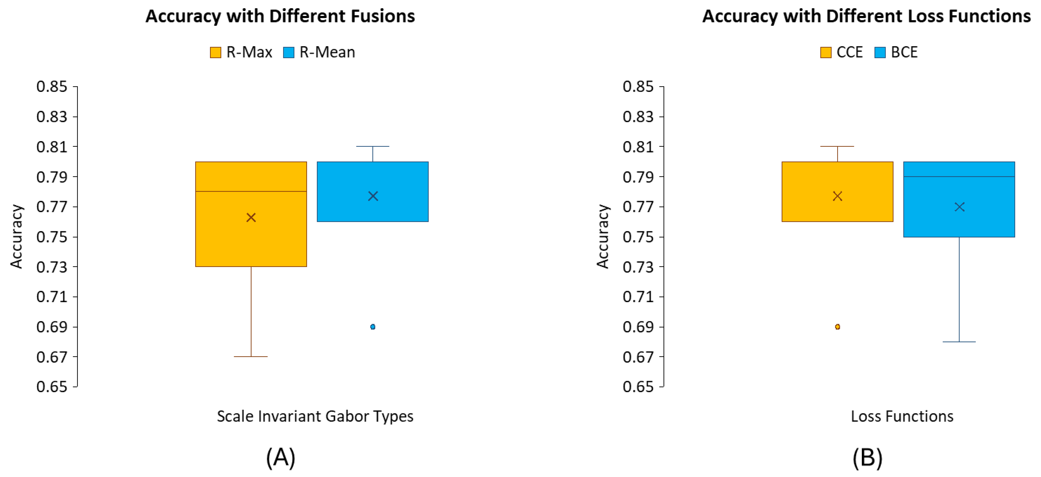The width and height of the screenshot is (1041, 477).
Task: Click the blue R-Mean legend swatch
Action: (289, 52)
